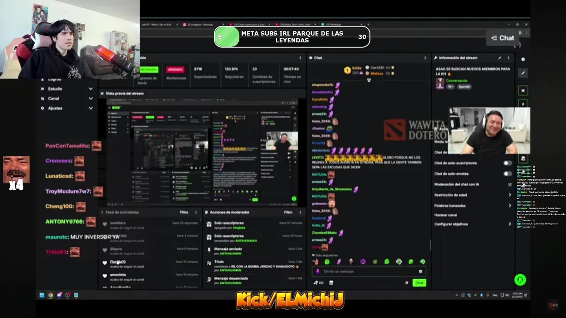This screenshot has height=318, width=566.
Task: Open Filtro dropdown in Feed de actividades
Action: tap(184, 212)
